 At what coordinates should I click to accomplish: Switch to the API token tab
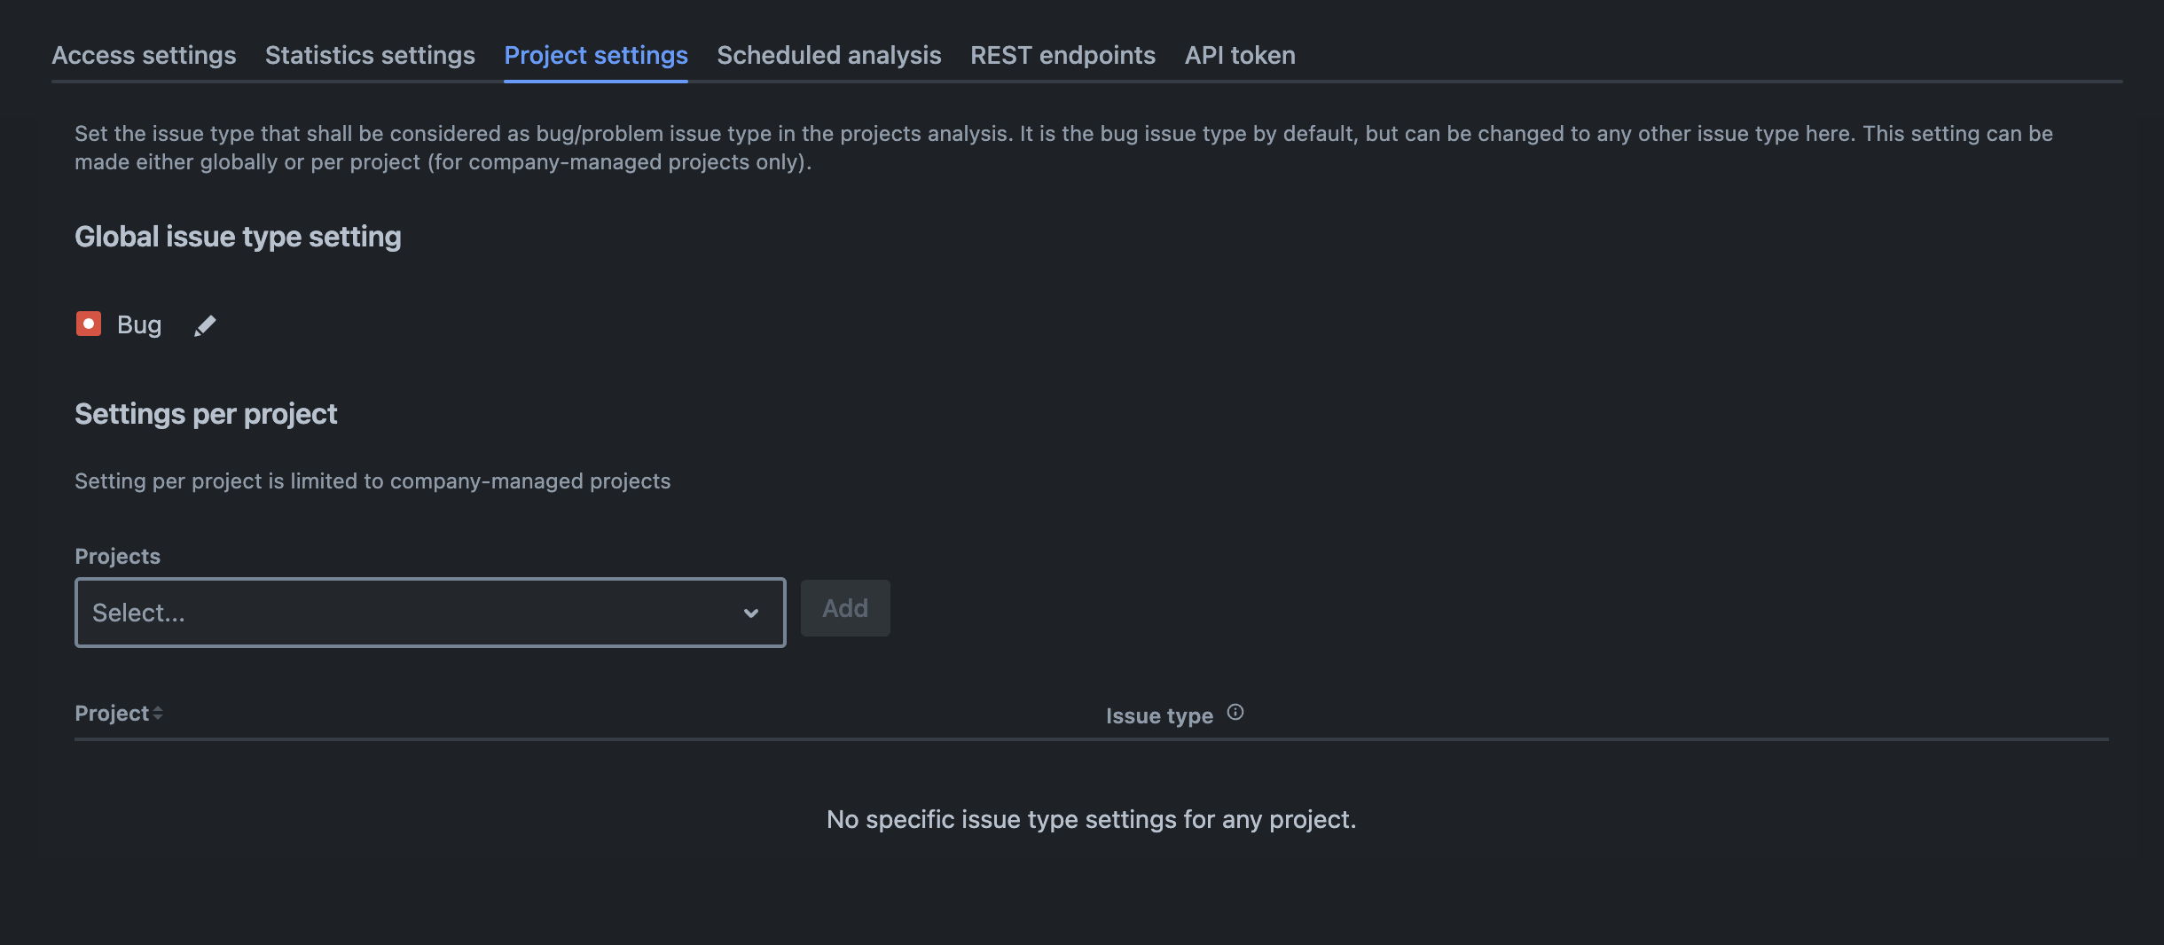click(x=1239, y=55)
